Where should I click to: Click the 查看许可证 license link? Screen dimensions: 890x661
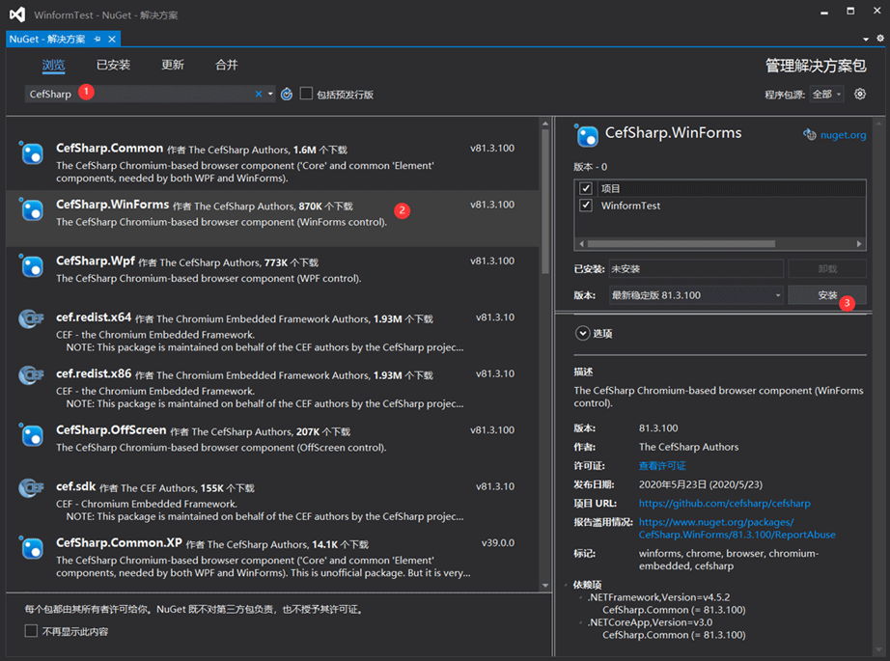coord(662,466)
